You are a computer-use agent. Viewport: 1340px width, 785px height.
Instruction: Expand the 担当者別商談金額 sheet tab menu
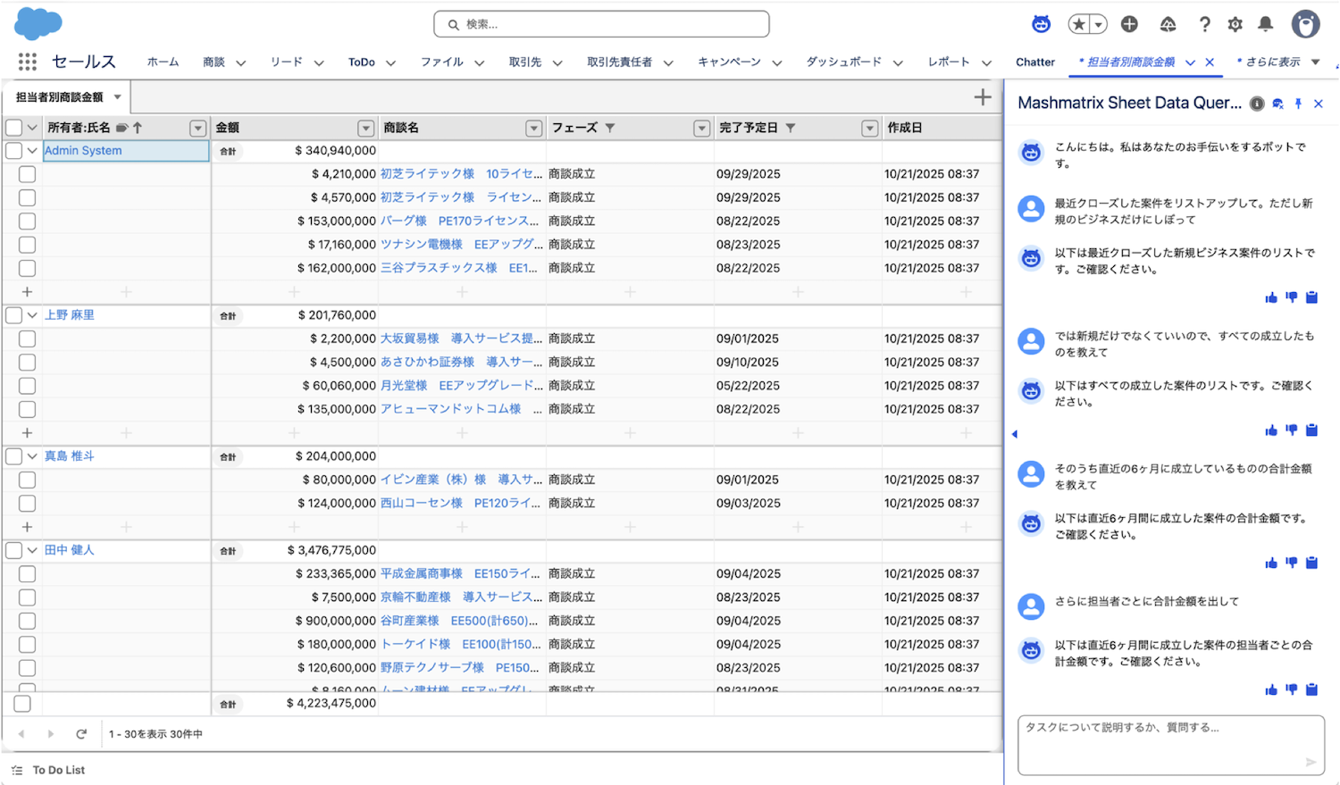(117, 96)
